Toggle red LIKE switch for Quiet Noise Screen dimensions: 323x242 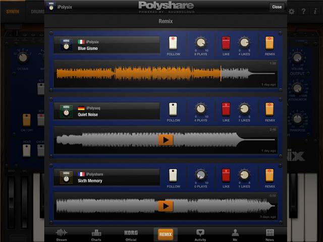coord(226,109)
